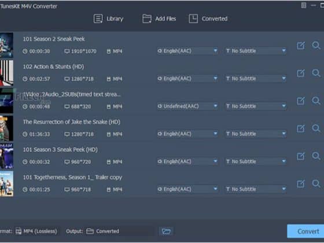Open subtitle dropdown for Season 3 Sneak Peek
This screenshot has height=243, width=324.
[256, 161]
